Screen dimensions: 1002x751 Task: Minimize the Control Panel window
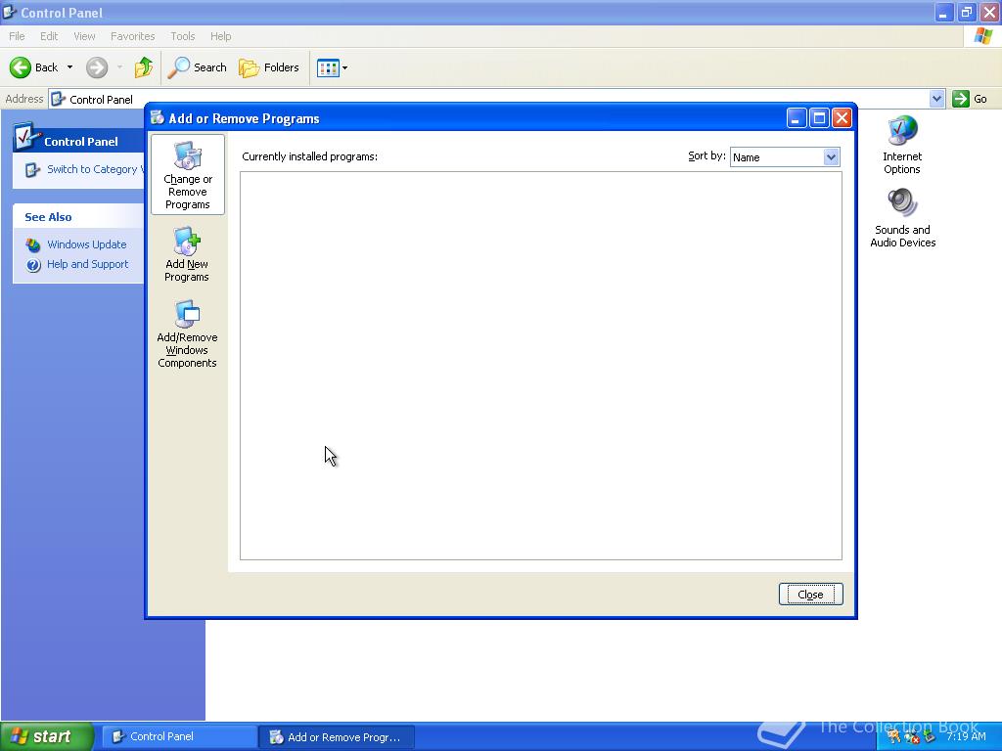point(944,12)
